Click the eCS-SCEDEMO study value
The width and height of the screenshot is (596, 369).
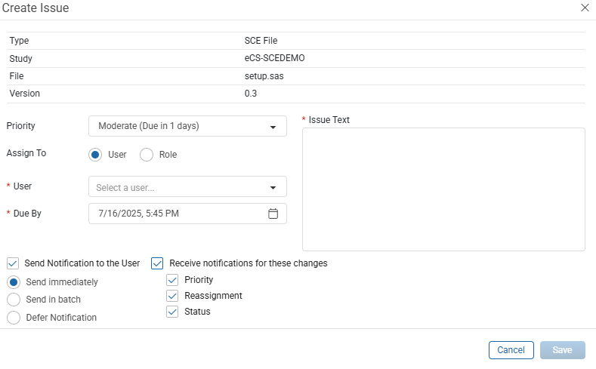(x=274, y=58)
